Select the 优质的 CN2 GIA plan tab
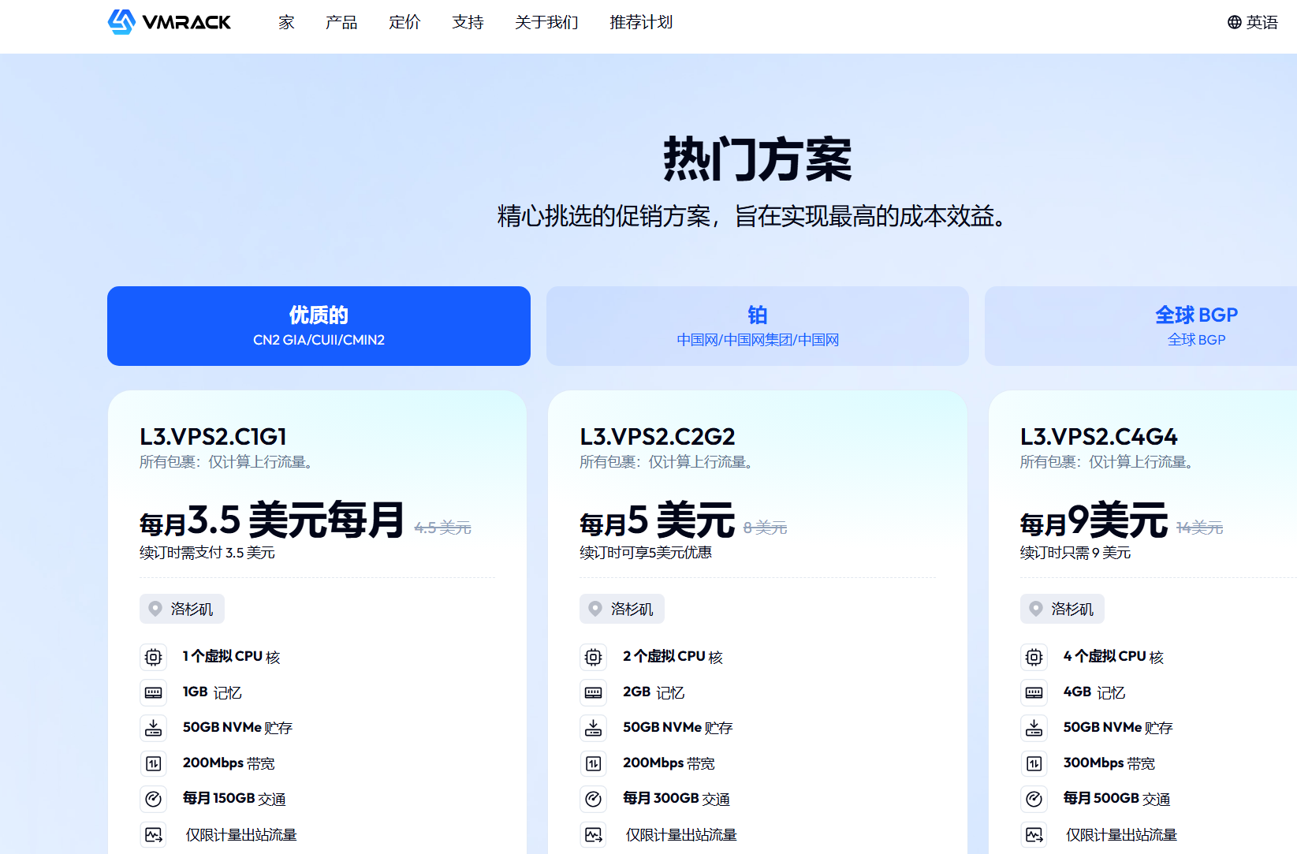The width and height of the screenshot is (1297, 854). pos(319,326)
